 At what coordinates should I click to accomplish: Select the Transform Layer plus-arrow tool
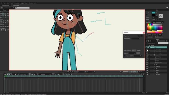3,21
